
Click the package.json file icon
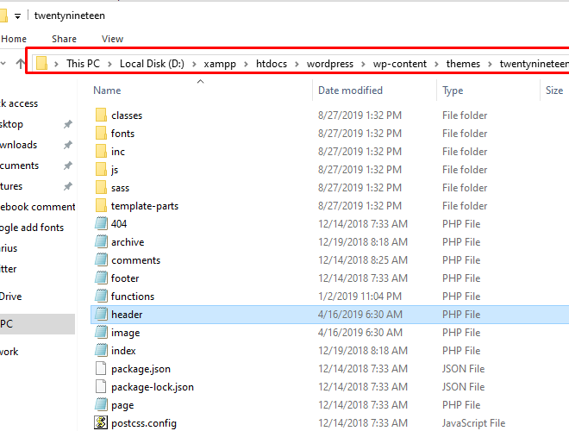pyautogui.click(x=101, y=369)
